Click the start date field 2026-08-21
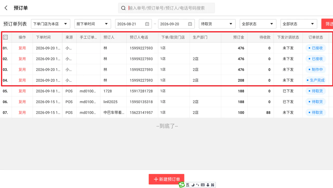This screenshot has height=188, width=333. (x=133, y=24)
